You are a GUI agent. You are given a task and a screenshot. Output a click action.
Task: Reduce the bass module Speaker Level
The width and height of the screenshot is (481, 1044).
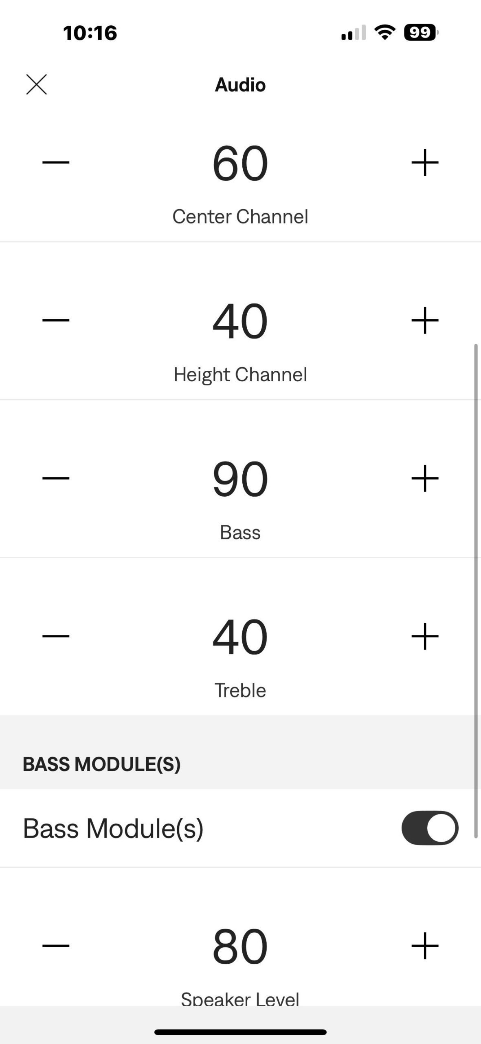(x=56, y=945)
